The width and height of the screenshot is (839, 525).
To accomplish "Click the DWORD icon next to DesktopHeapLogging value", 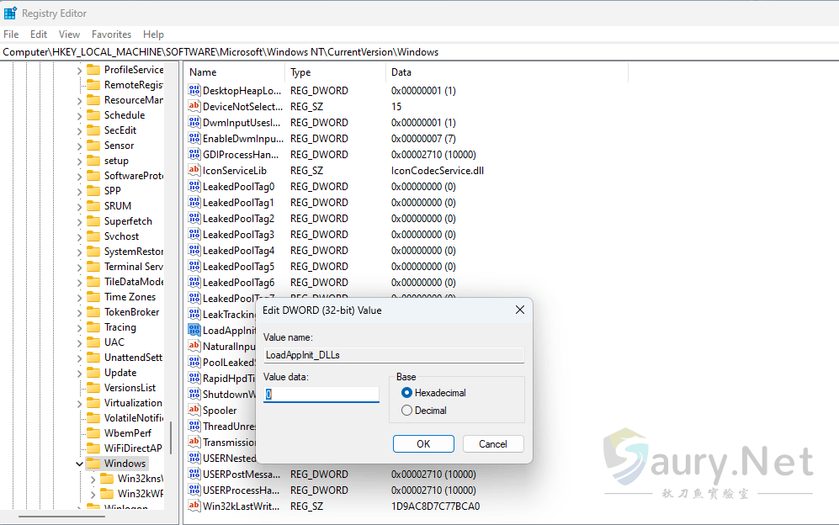I will tap(194, 91).
